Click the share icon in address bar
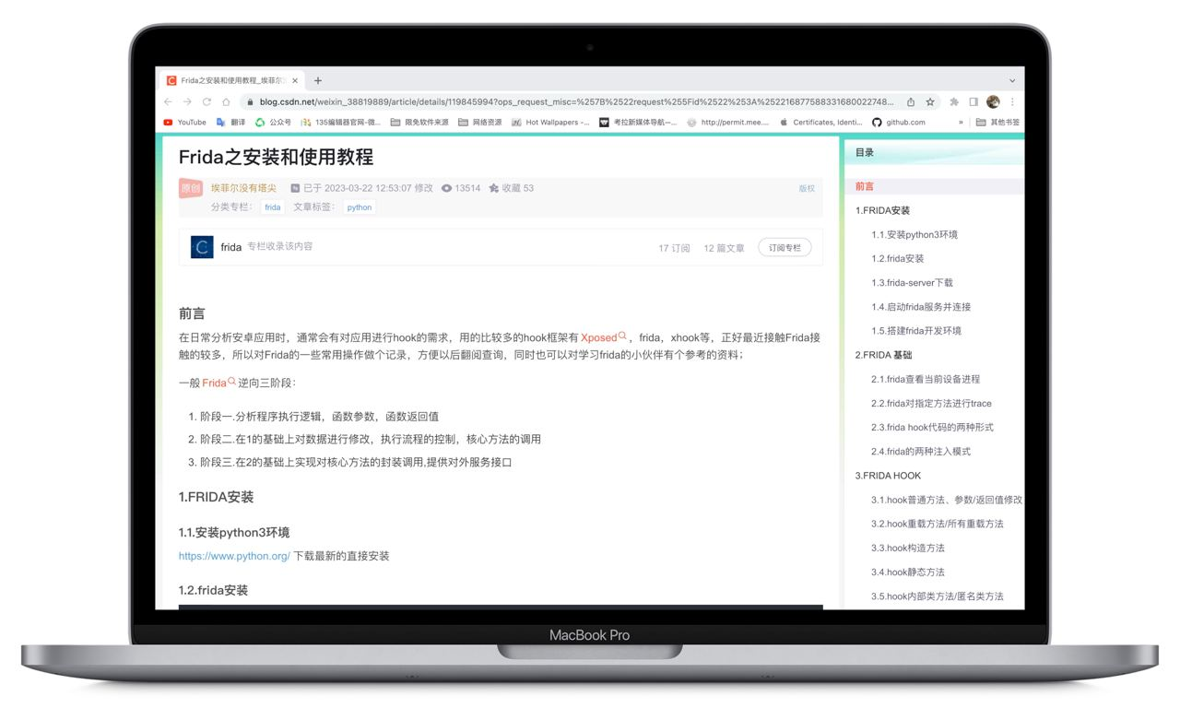Screen dimensions: 1180x708 [x=911, y=102]
